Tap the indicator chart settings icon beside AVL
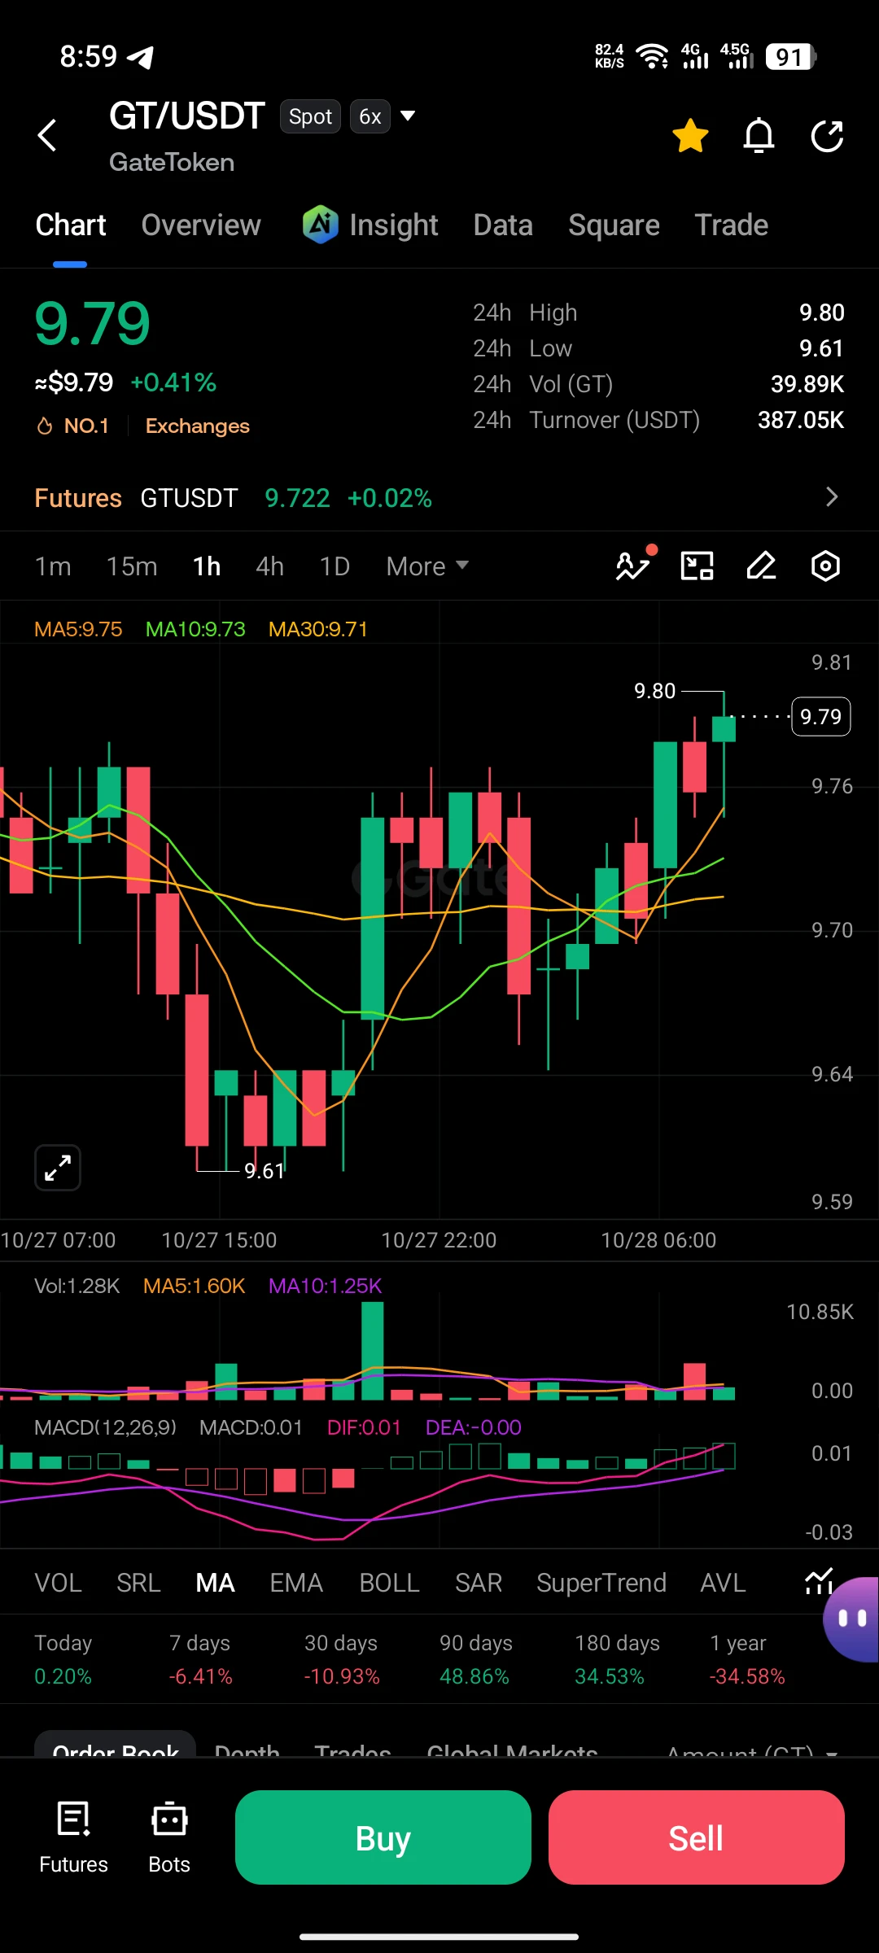879x1953 pixels. click(x=817, y=1582)
